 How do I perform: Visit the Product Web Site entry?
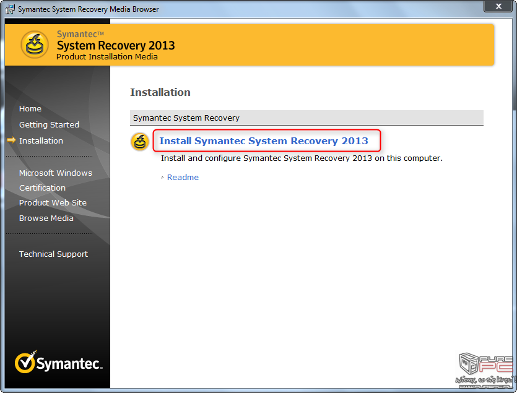pyautogui.click(x=53, y=203)
